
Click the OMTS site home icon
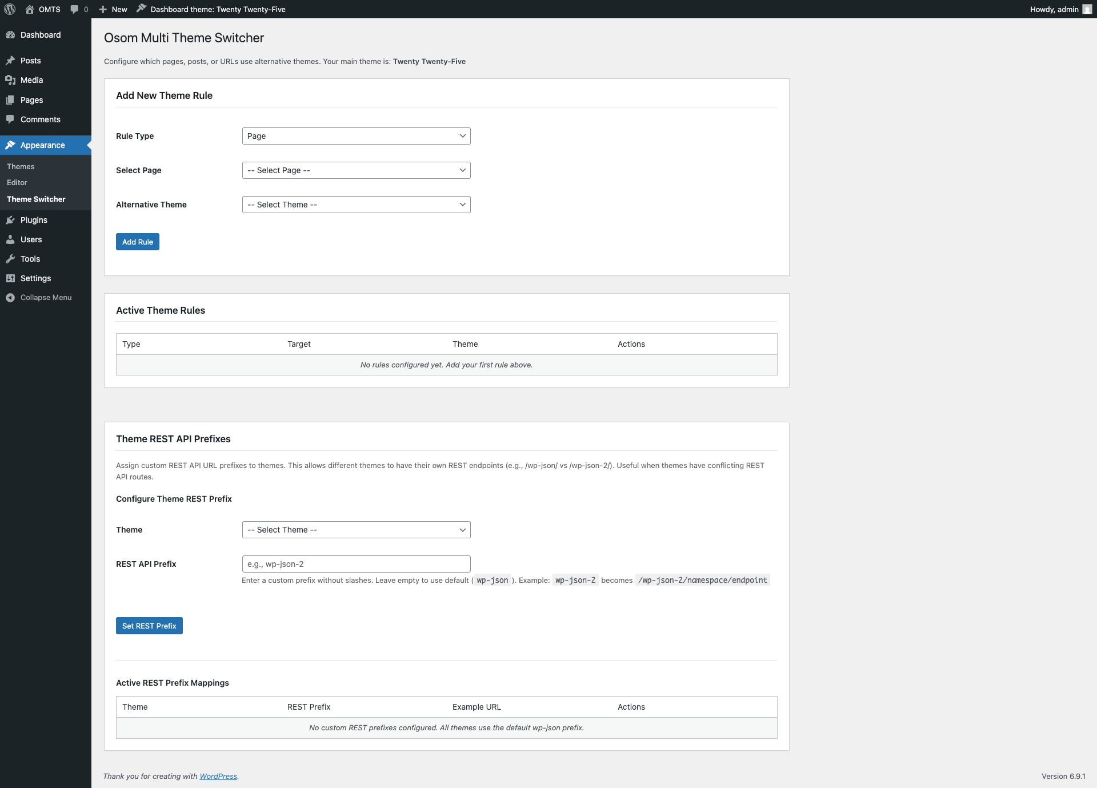click(x=30, y=9)
